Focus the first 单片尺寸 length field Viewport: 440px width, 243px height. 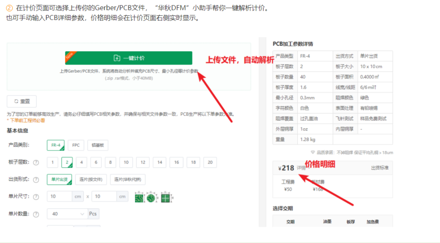[x=59, y=196]
